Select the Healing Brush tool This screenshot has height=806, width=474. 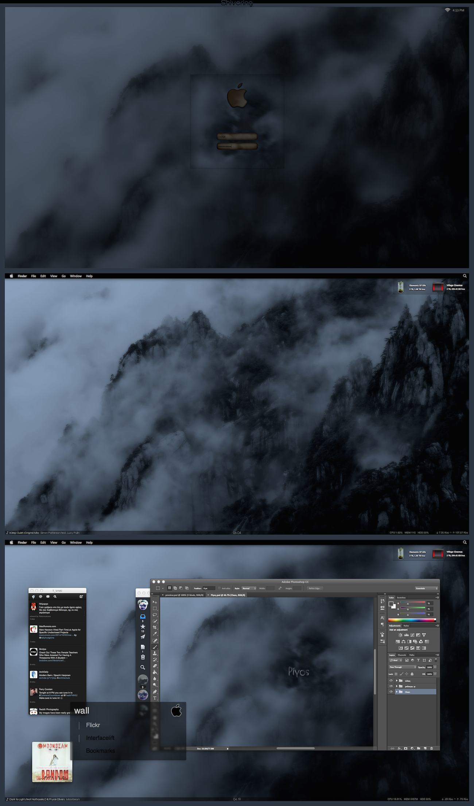click(x=155, y=640)
